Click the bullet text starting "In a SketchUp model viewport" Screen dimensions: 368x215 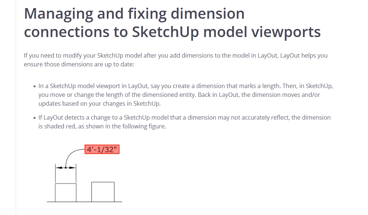[x=186, y=86]
